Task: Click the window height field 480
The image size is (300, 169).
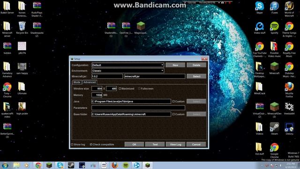Action: pos(112,89)
